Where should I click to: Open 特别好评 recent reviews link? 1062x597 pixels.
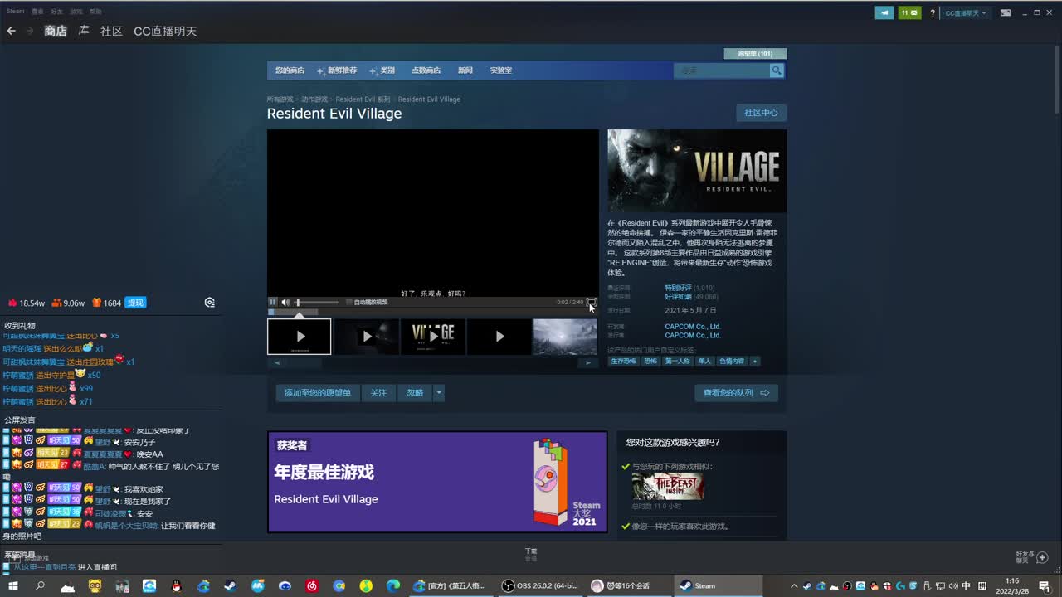[678, 288]
